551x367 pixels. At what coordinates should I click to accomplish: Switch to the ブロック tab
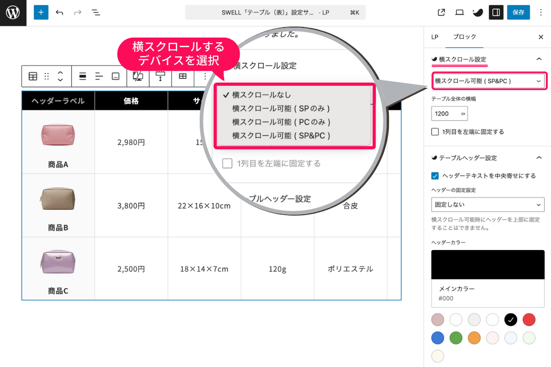click(x=464, y=37)
